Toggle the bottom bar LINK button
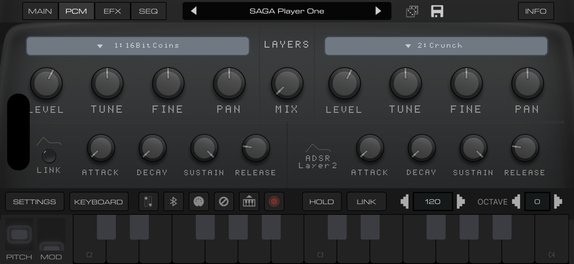Viewport: 574px width, 264px height. (367, 201)
